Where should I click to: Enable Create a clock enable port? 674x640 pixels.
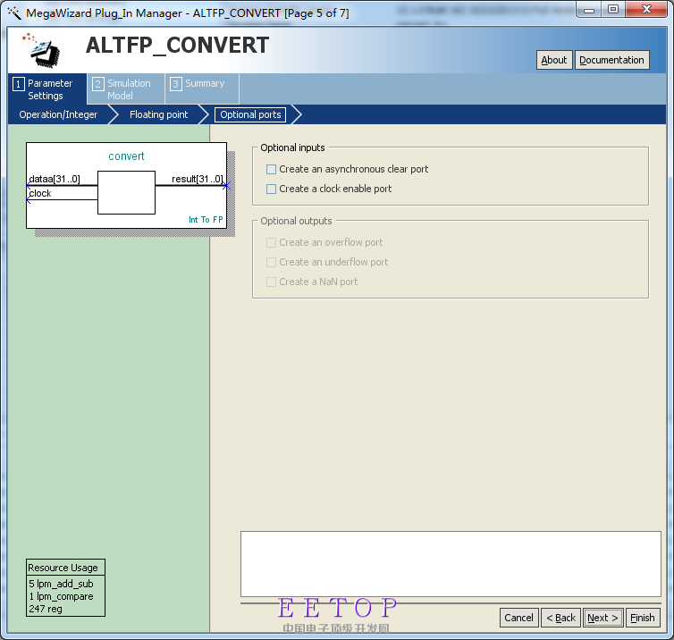click(x=271, y=189)
